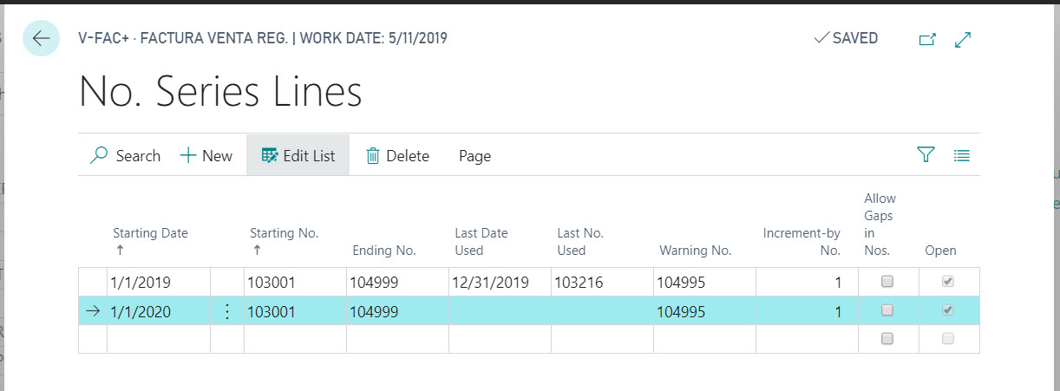Select the 1/1/2019 Starting Date cell

coord(157,283)
